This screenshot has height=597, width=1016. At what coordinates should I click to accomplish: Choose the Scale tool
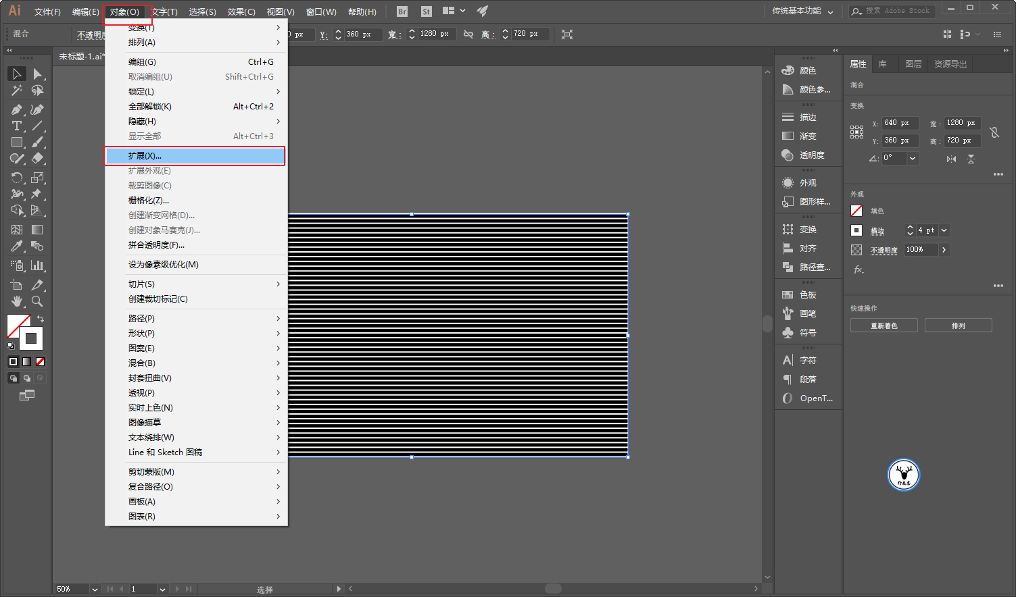point(37,178)
